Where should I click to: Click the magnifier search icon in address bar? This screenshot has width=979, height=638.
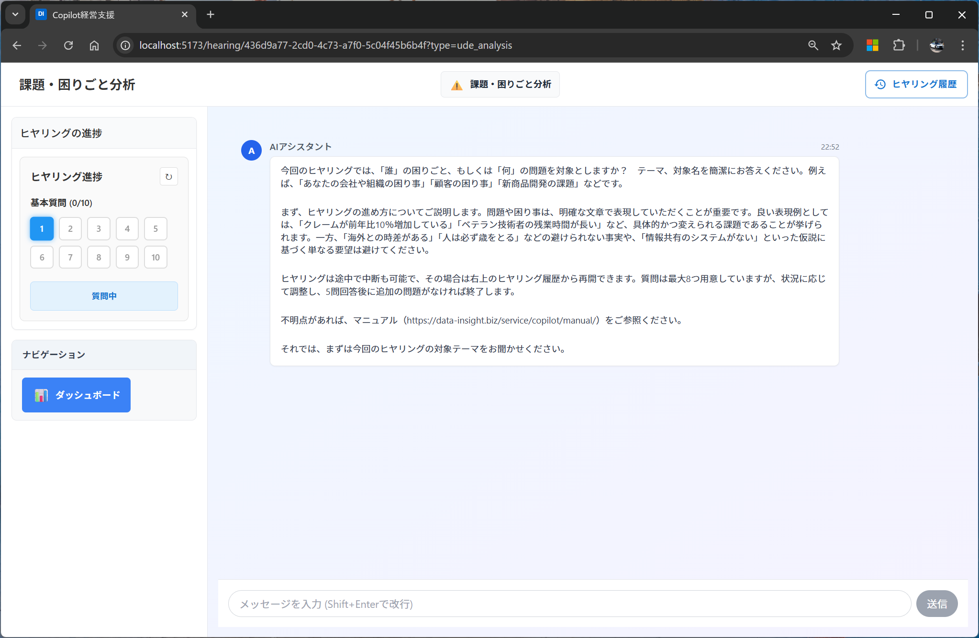pos(813,45)
